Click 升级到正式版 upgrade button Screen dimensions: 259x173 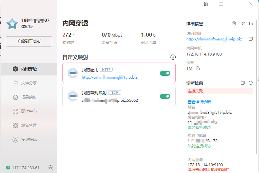click(x=29, y=41)
